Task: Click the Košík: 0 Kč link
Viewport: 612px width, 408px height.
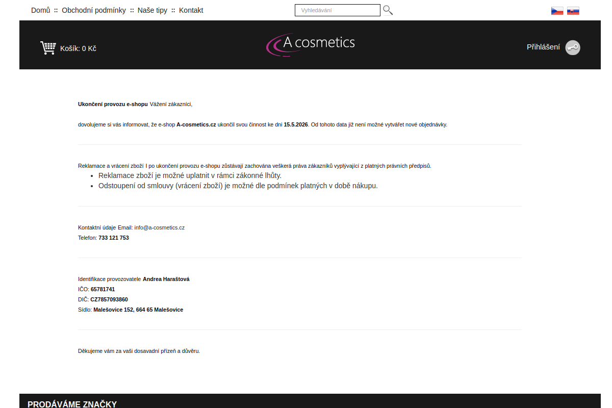Action: (78, 48)
